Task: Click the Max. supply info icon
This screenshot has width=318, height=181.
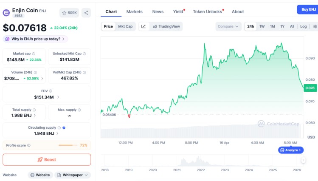Action: coord(79,110)
